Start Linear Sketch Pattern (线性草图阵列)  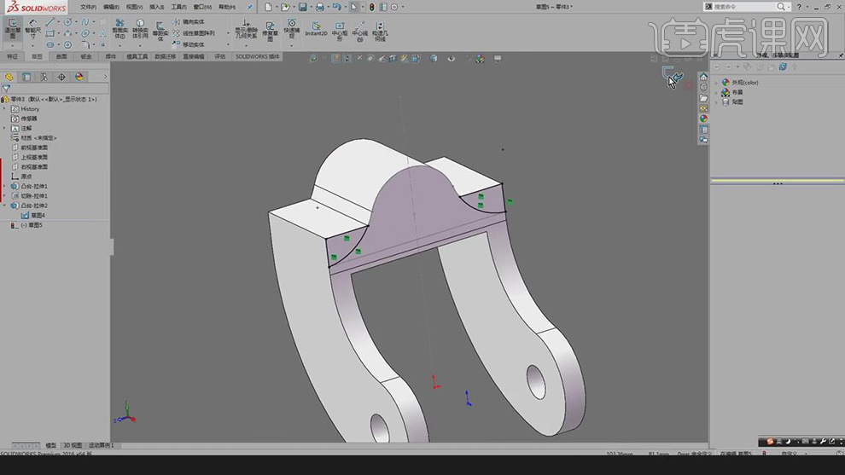pyautogui.click(x=194, y=33)
